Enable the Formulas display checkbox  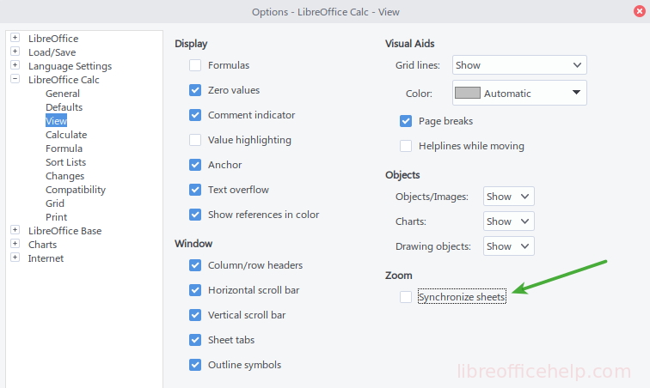point(195,65)
